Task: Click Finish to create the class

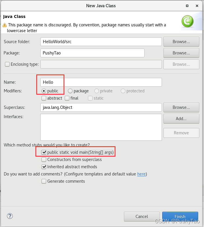Action: (x=180, y=217)
